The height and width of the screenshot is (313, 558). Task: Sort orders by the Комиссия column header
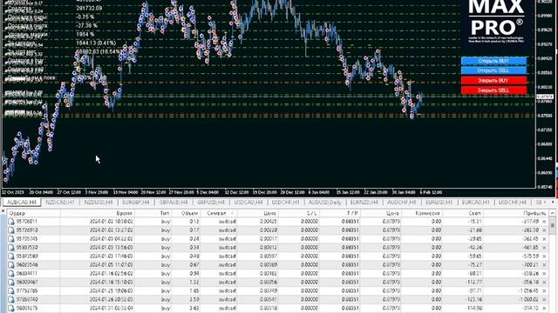click(422, 213)
